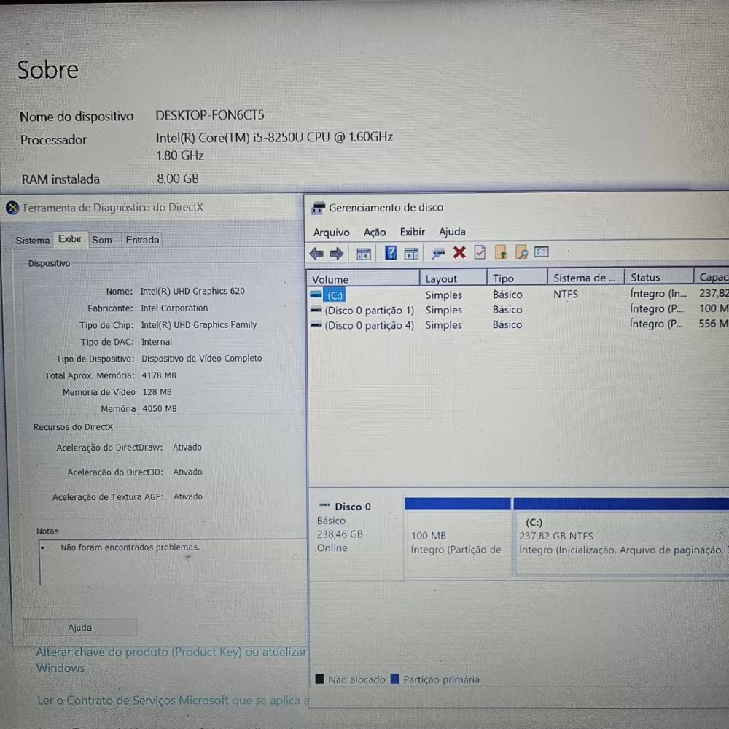
Task: Sort by the Tipo column header
Action: (x=517, y=278)
